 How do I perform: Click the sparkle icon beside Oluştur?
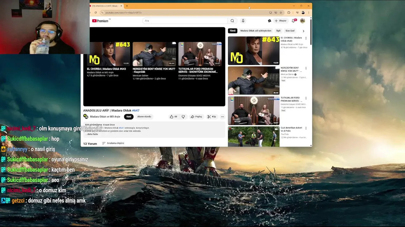(x=269, y=21)
